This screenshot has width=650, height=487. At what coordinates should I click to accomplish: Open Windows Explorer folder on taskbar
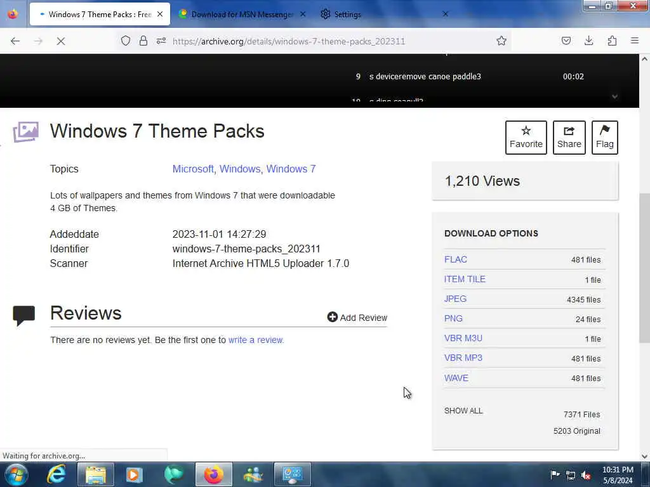click(x=96, y=474)
